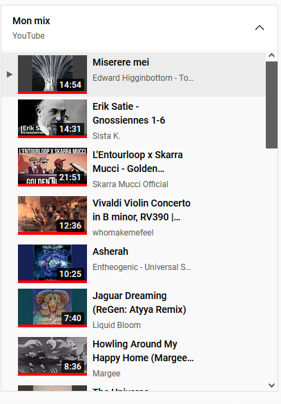The width and height of the screenshot is (281, 404).
Task: Click the now-playing triangle beside Miserere mei
Action: click(x=10, y=75)
